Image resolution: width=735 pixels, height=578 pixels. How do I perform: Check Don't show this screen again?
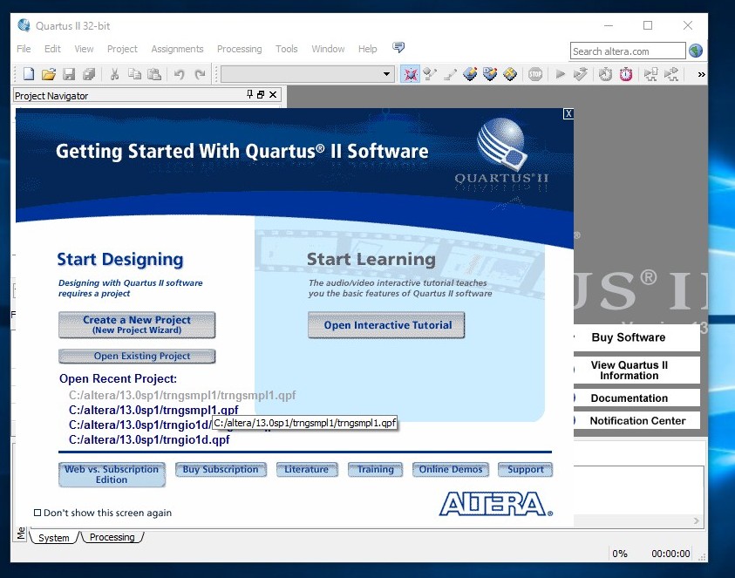click(x=37, y=513)
